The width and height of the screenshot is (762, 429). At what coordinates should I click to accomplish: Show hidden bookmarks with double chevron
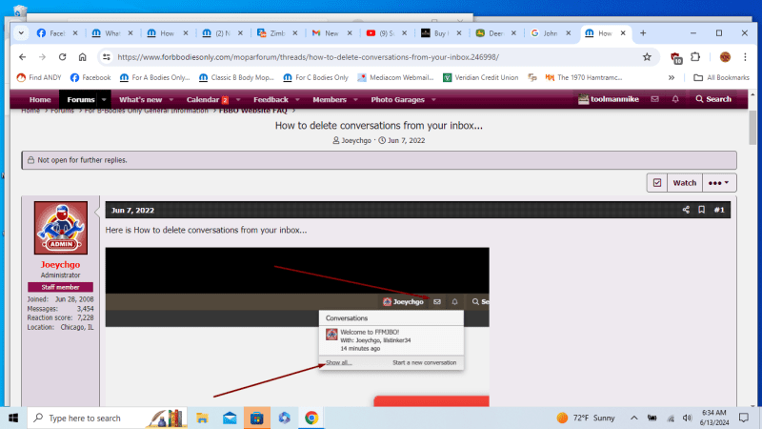pos(672,77)
